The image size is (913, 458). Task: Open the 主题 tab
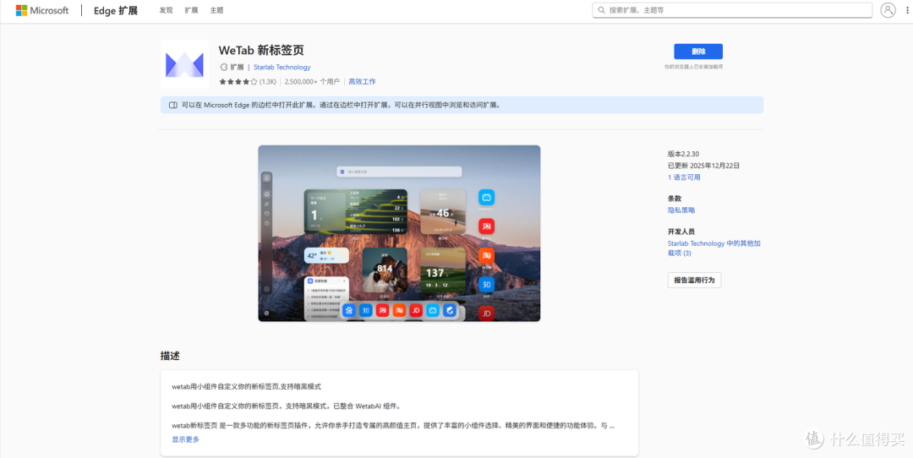(x=216, y=10)
